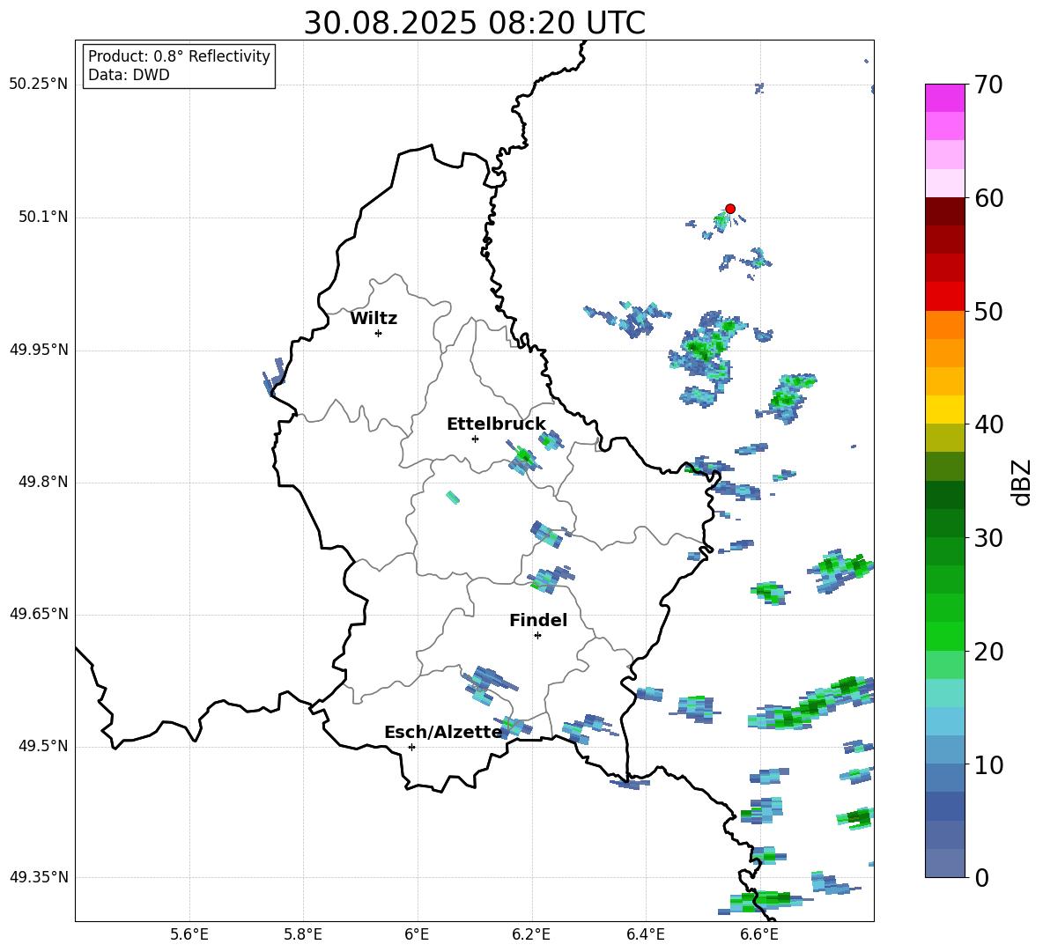Click the dBZ colorbar axis label
The width and height of the screenshot is (1043, 952).
pyautogui.click(x=1021, y=483)
